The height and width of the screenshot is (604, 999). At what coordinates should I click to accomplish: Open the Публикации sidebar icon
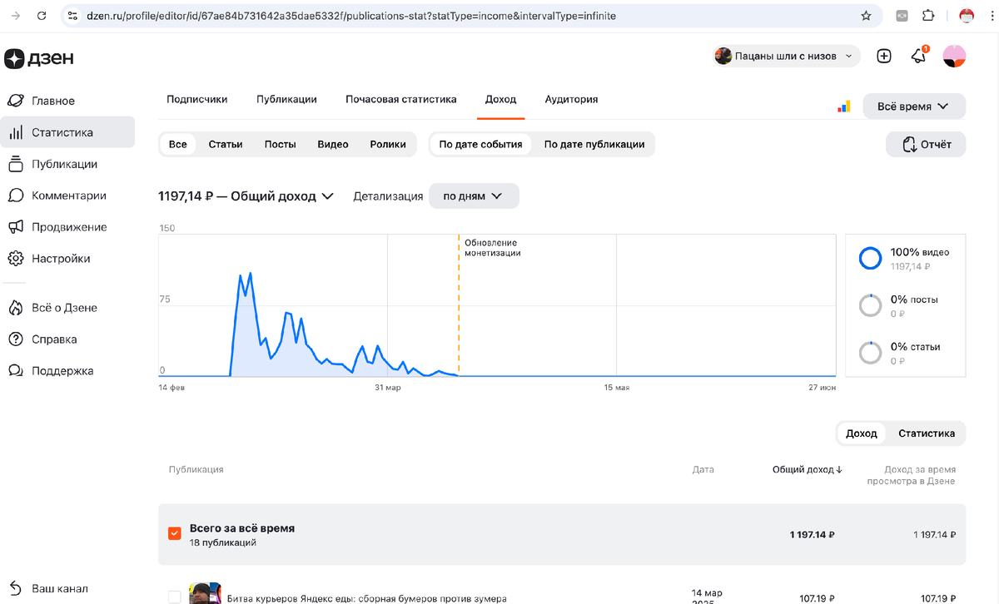(16, 164)
